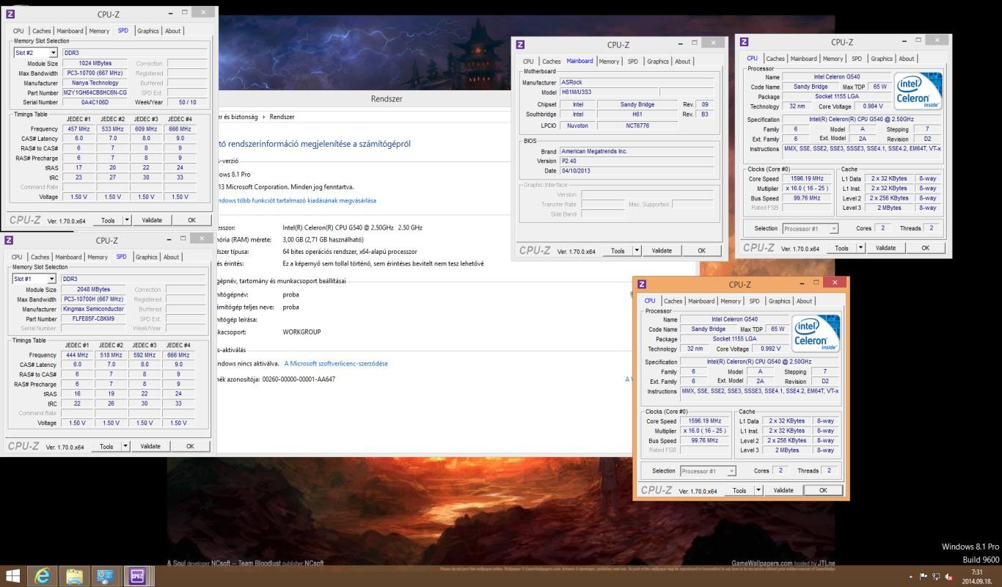The width and height of the screenshot is (1002, 587).
Task: Minimize the Mainboard CPU-Z window
Action: click(x=679, y=45)
